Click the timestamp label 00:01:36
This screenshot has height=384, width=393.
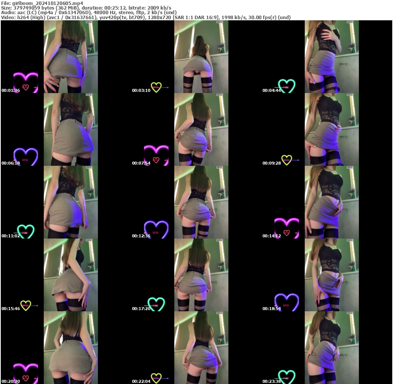(x=10, y=90)
